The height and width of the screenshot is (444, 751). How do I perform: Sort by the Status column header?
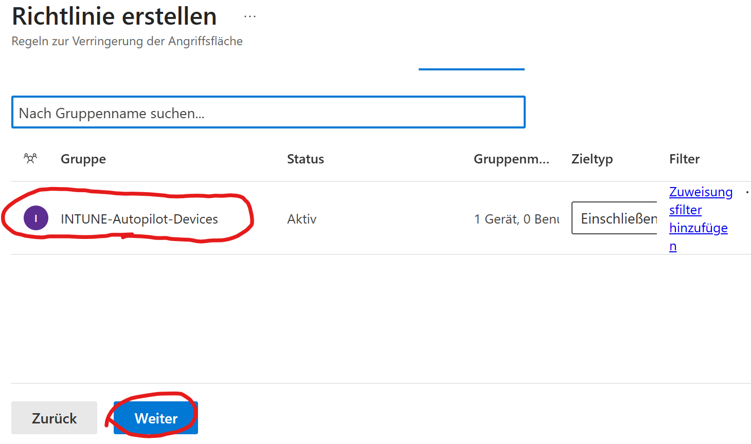point(306,159)
